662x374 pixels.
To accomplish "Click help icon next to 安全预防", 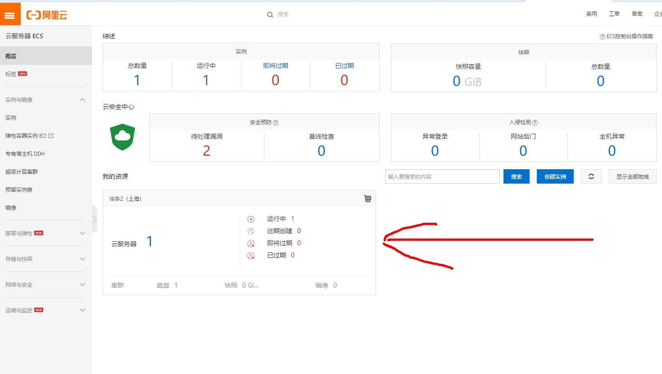I will click(x=276, y=122).
